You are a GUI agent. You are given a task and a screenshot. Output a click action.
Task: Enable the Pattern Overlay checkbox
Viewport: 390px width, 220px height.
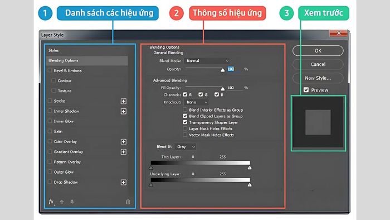click(x=50, y=162)
